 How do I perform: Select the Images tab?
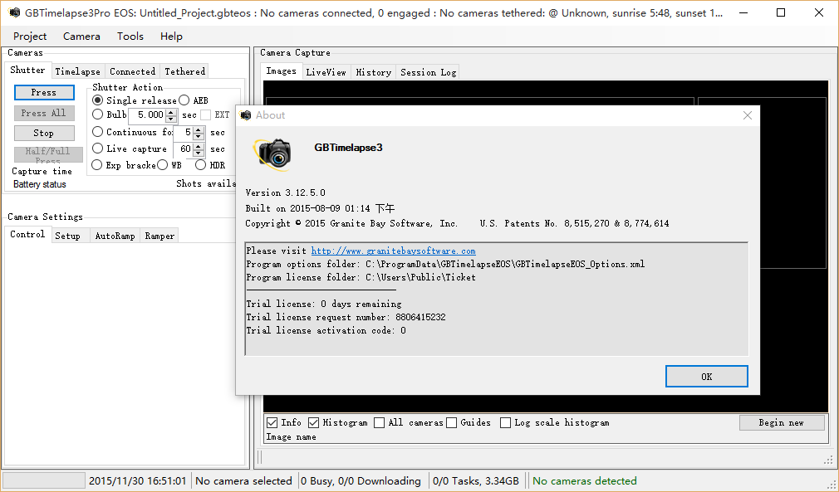[x=281, y=71]
